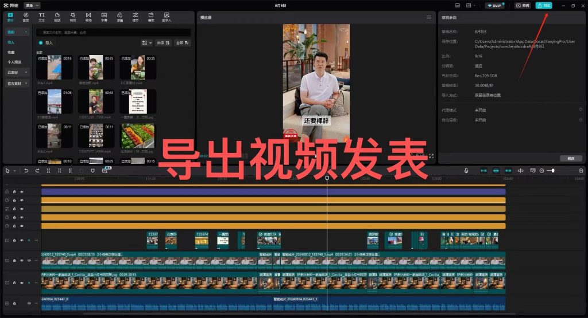Click the undo icon
The height and width of the screenshot is (318, 588).
click(26, 171)
